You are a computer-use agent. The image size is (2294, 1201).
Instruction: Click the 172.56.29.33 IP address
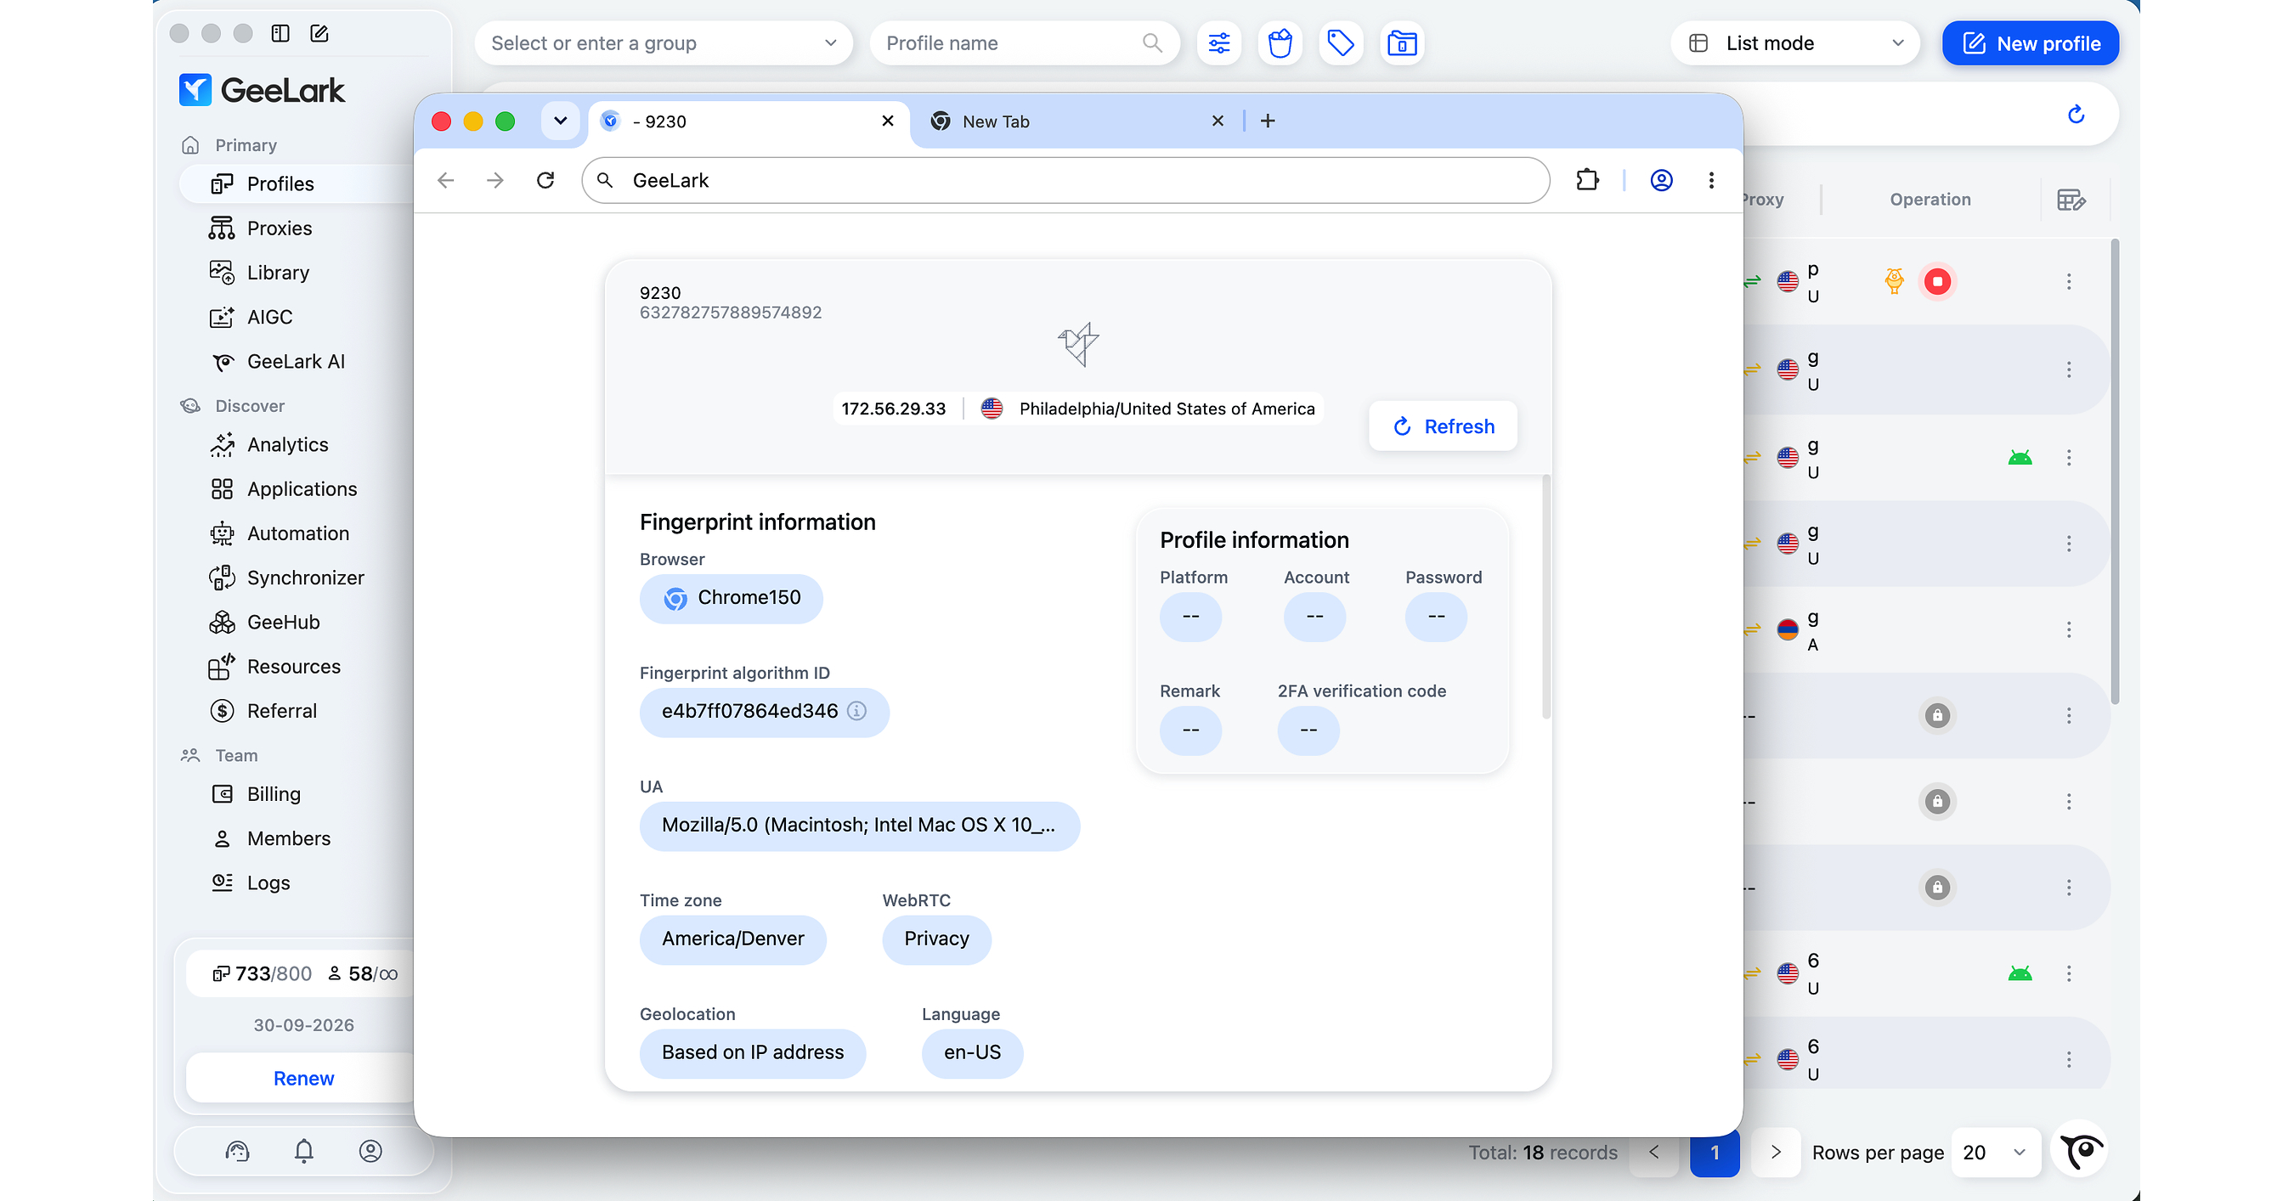point(893,409)
